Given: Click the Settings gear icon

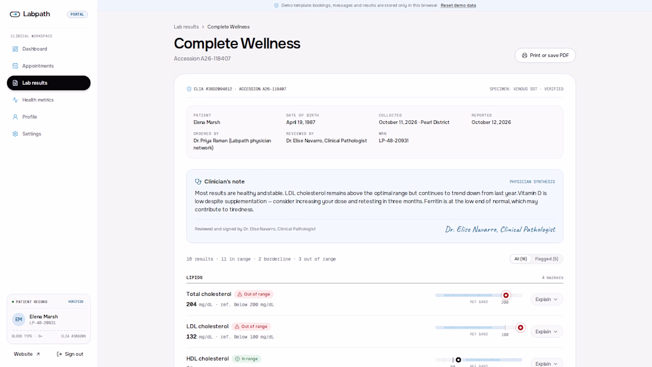Looking at the screenshot, I should click(x=15, y=134).
